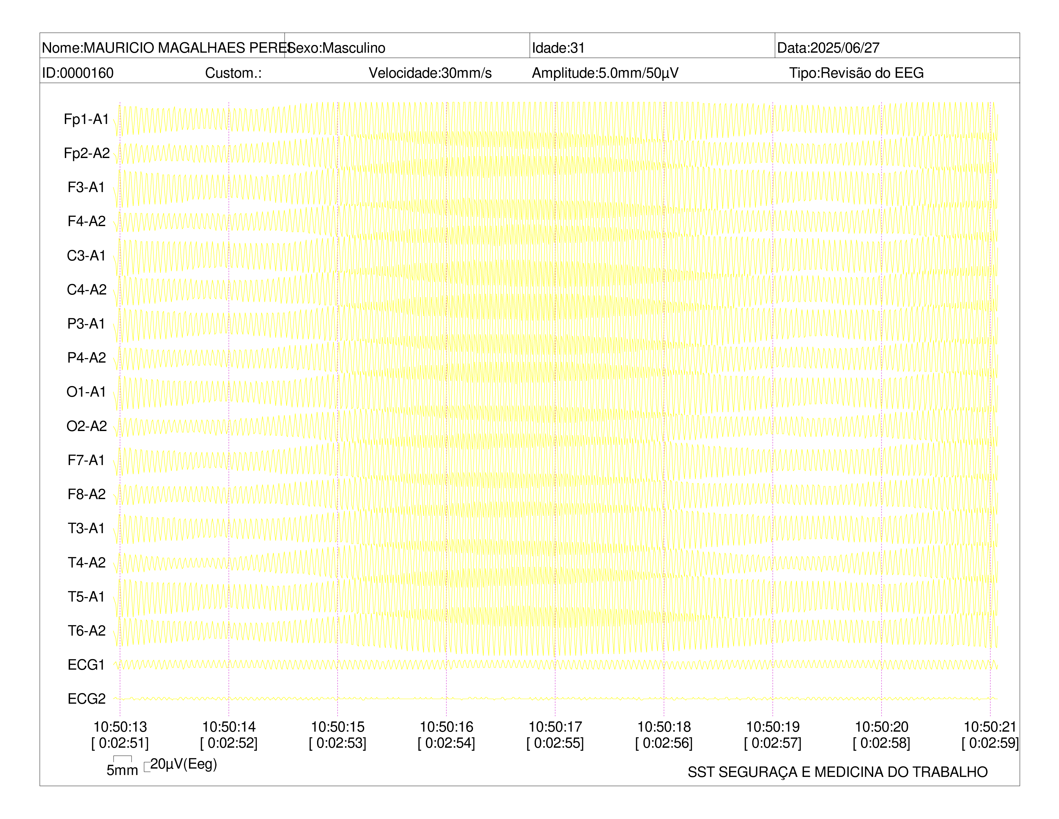
Task: Click the elapsed time "[ 0:02:54]"
Action: tap(446, 743)
